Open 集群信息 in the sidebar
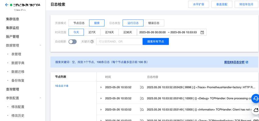The height and width of the screenshot is (121, 259). coord(12,19)
